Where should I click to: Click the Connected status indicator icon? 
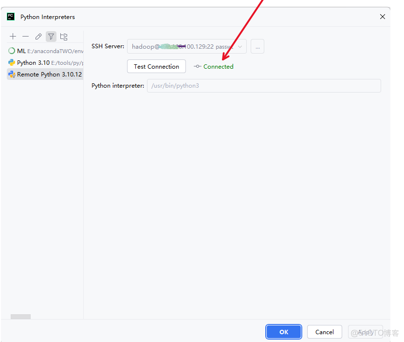pos(197,66)
